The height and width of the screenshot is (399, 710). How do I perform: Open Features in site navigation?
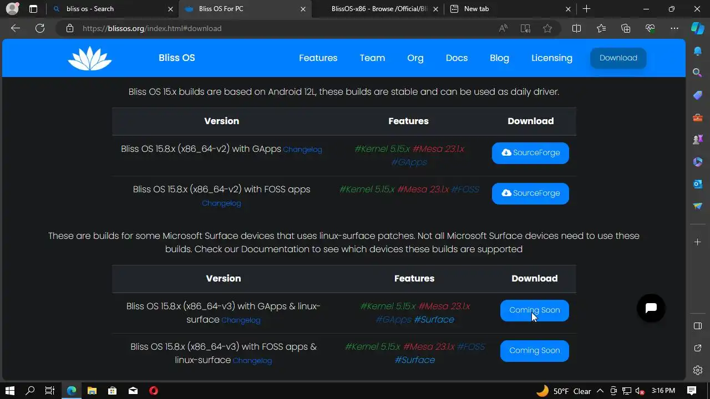[318, 58]
